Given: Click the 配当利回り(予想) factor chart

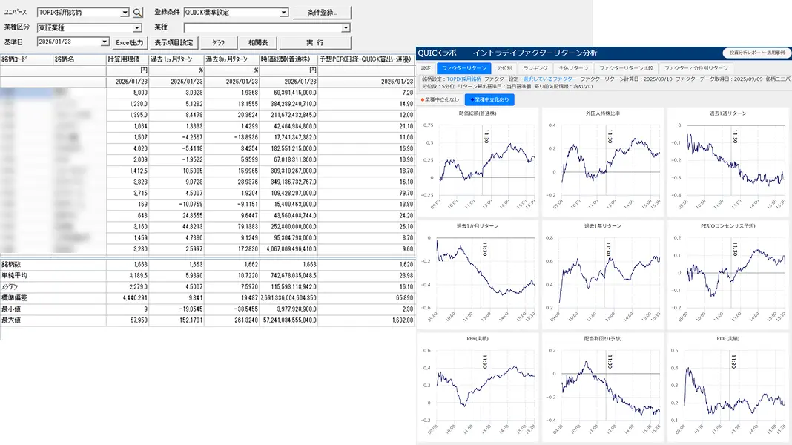Looking at the screenshot, I should point(603,387).
